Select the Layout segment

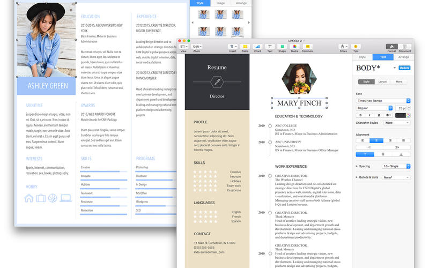click(382, 82)
